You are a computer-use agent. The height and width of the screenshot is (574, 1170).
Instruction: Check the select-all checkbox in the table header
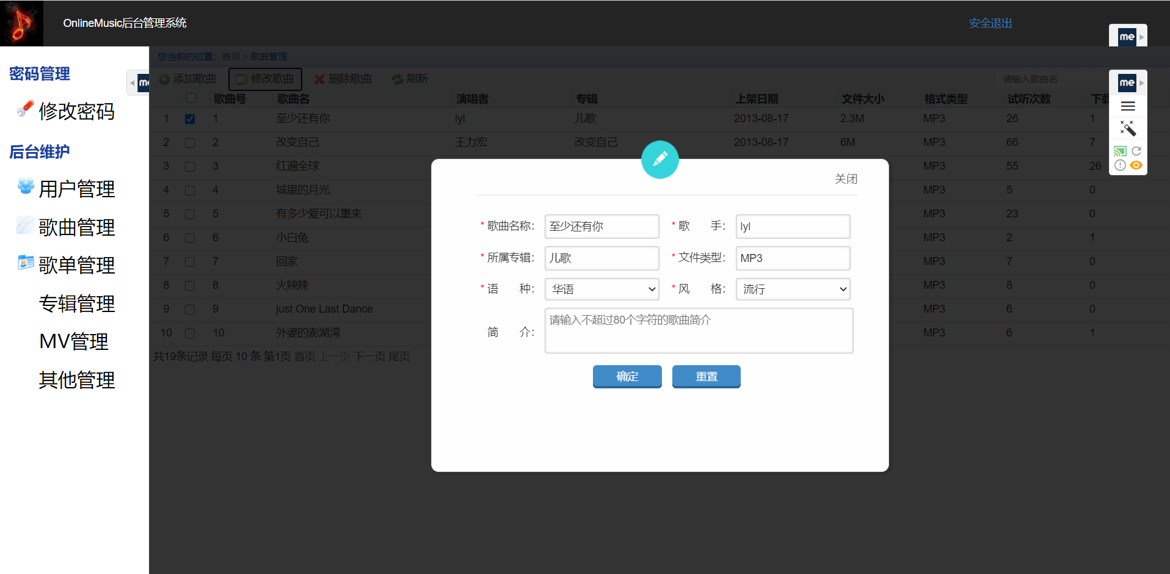191,98
